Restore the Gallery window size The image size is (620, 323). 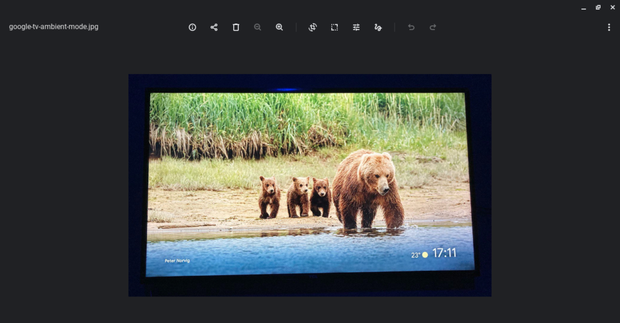click(x=598, y=7)
